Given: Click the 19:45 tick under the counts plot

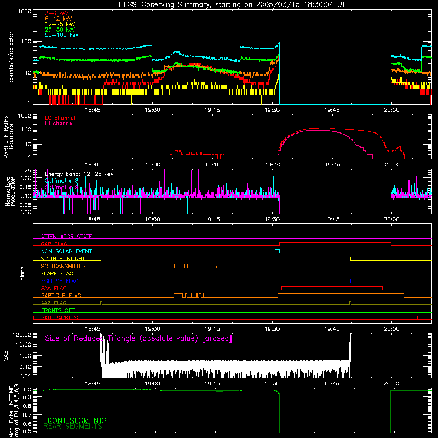Looking at the screenshot, I should click(x=332, y=110).
